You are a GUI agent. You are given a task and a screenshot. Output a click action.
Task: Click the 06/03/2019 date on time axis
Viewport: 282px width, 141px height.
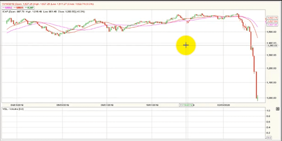tap(63, 105)
